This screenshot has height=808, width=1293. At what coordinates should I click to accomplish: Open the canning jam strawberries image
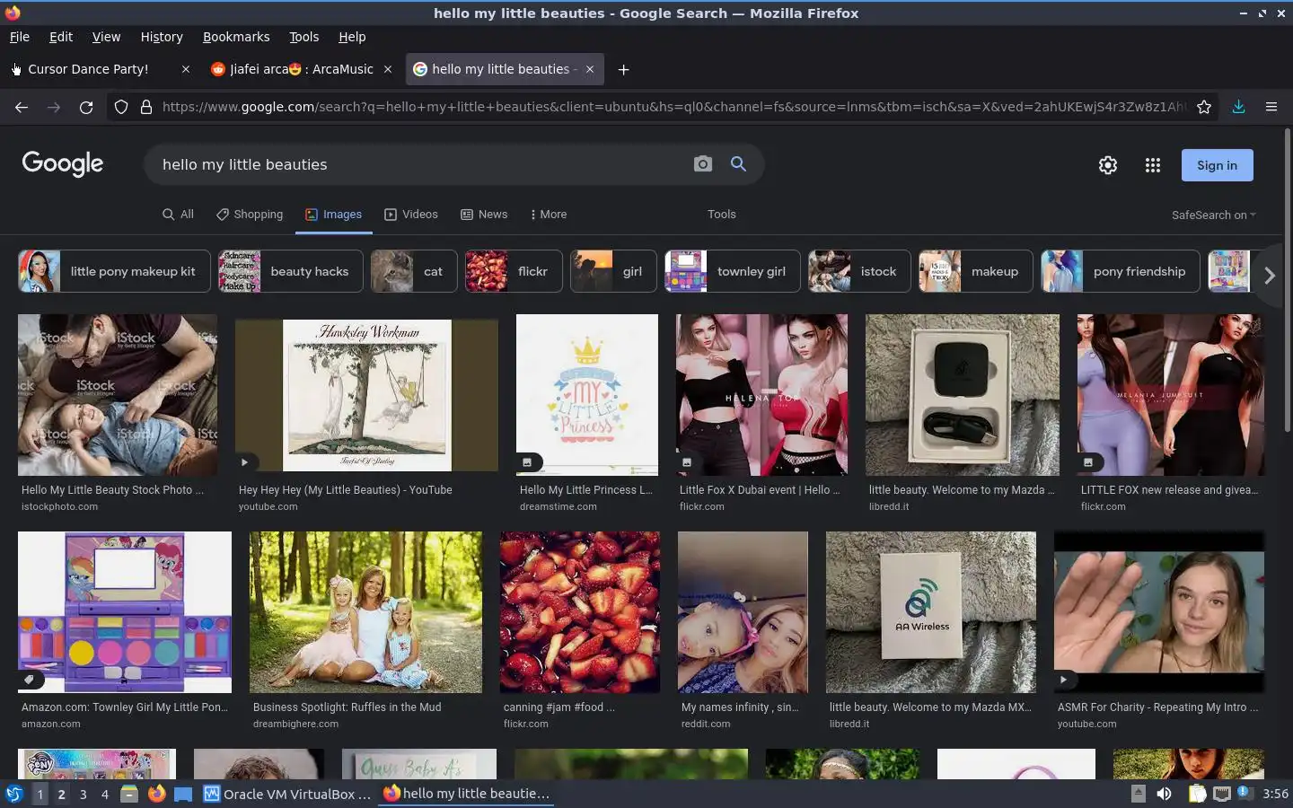coord(580,612)
